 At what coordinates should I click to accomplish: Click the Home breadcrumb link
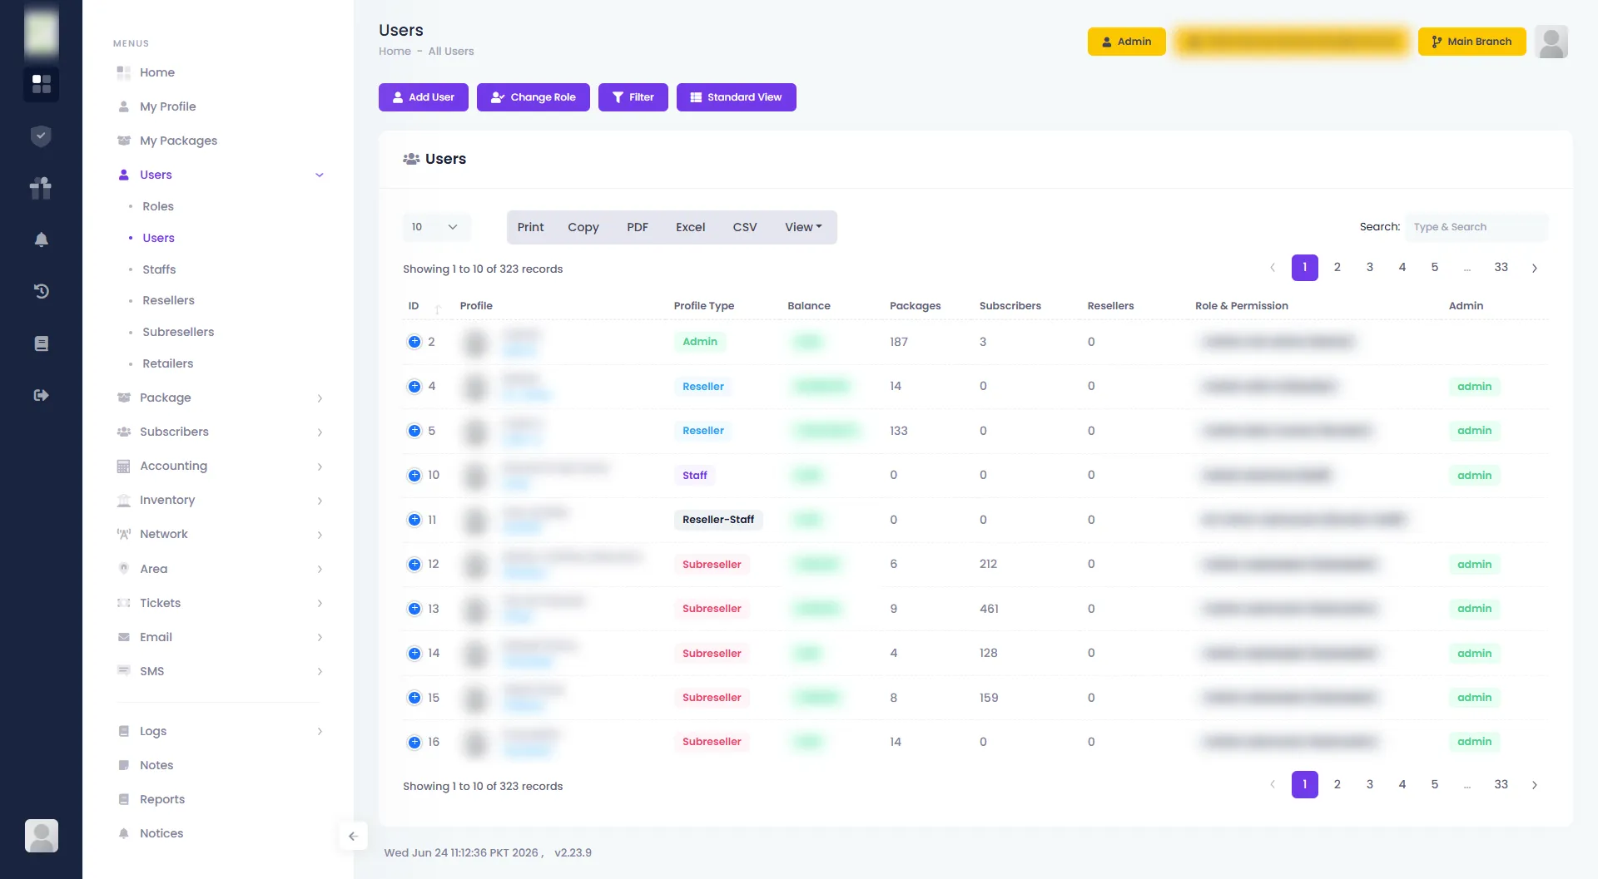pyautogui.click(x=395, y=52)
